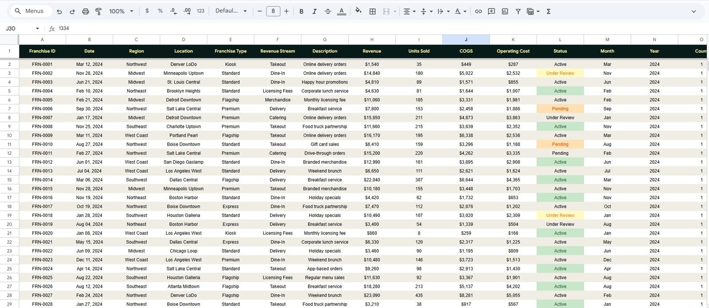Screen dimensions: 709x308
Task: Open the 100% zoom dropdown
Action: pos(121,12)
